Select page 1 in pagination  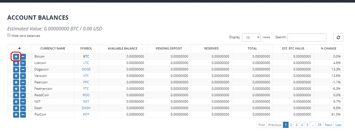tap(286, 125)
